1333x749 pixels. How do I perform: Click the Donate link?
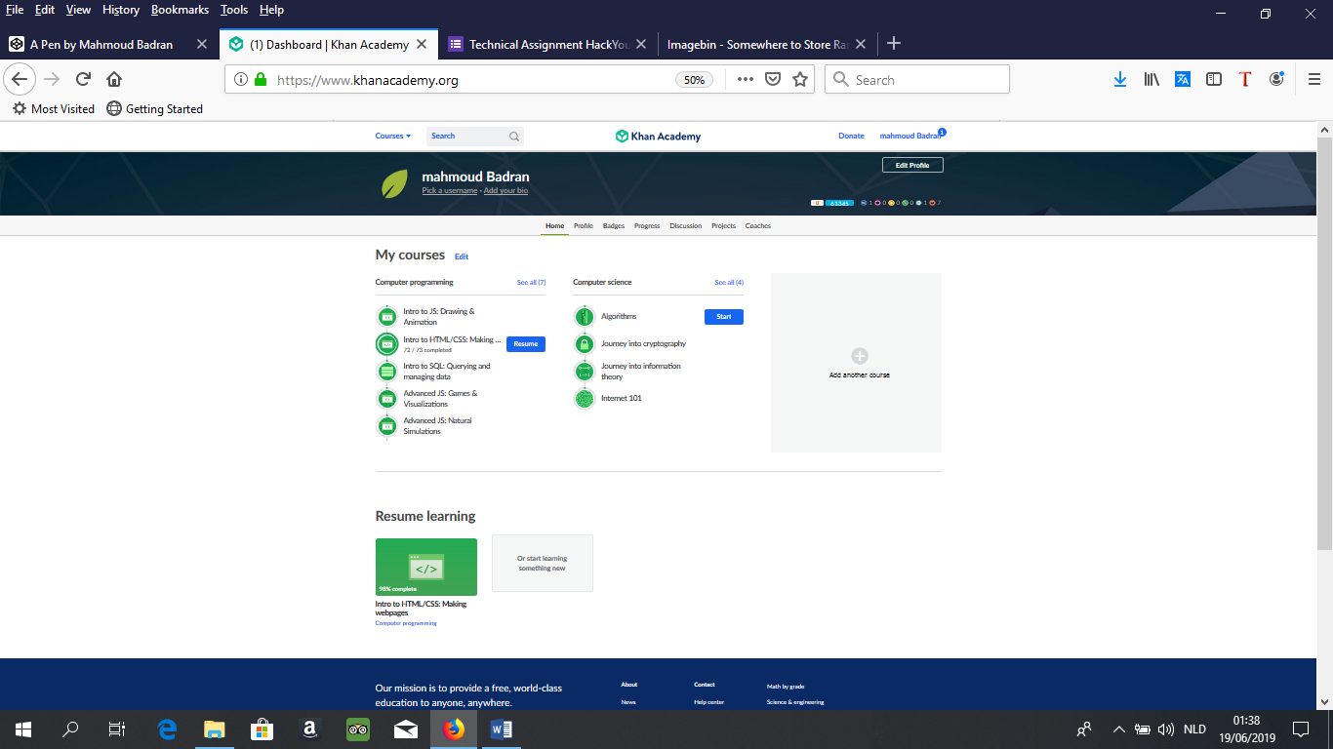point(851,136)
